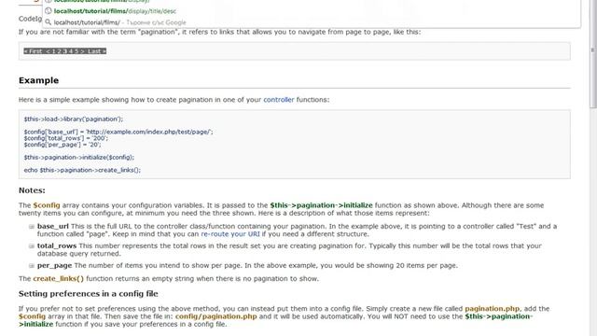Click the bullet icon next to total_rows

coord(32,246)
